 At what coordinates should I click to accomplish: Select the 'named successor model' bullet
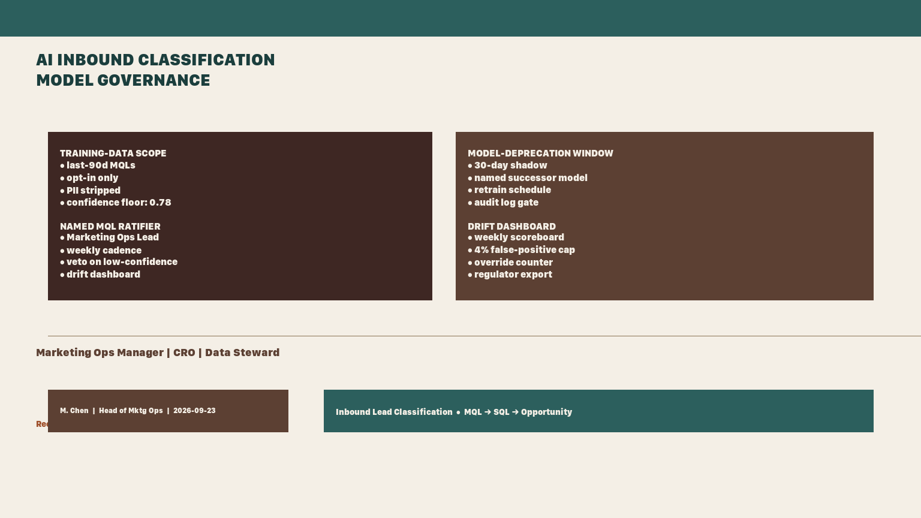528,178
